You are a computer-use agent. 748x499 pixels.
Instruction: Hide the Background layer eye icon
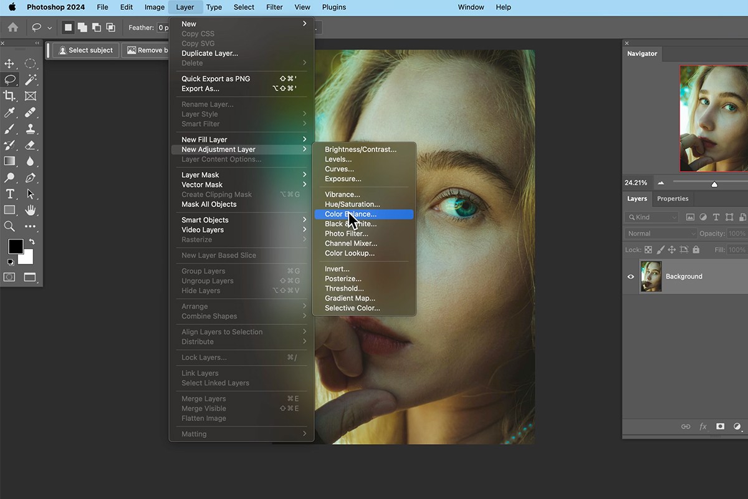(630, 276)
